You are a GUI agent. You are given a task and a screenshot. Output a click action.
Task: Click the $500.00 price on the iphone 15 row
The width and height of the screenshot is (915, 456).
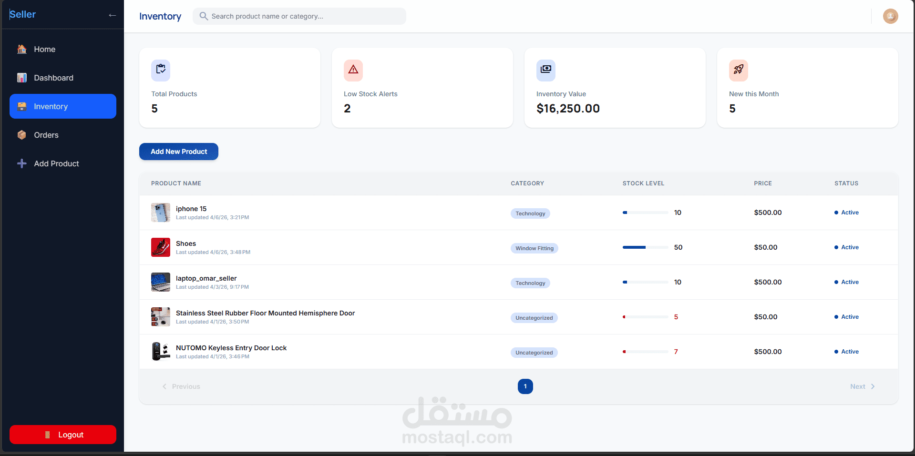coord(768,213)
